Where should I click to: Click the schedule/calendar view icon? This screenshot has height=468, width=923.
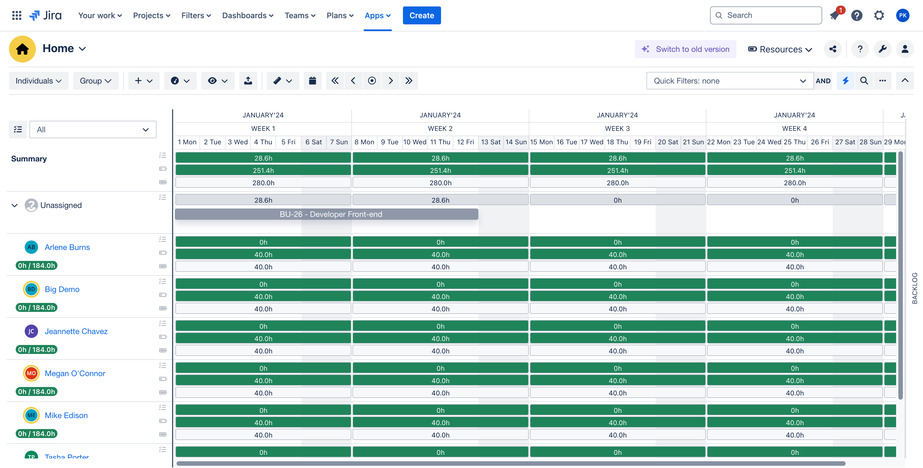(x=312, y=81)
